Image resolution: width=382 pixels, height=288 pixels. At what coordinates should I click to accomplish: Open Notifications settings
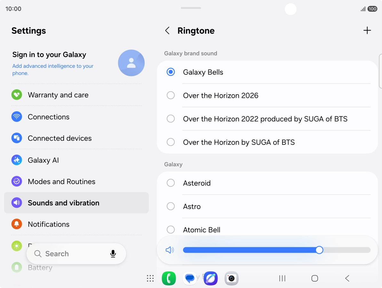[x=76, y=224]
